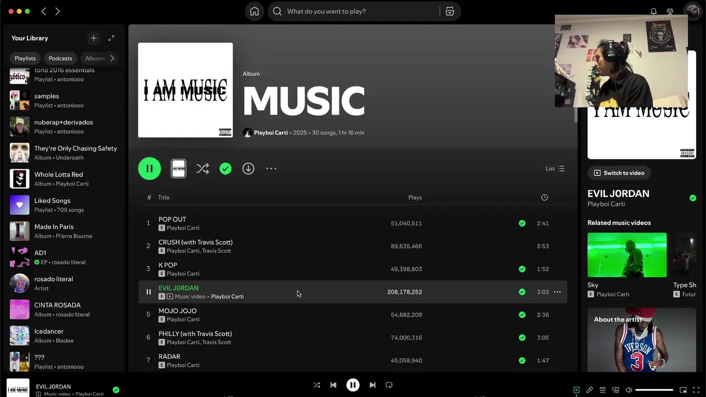The image size is (706, 397).
Task: Download the album
Action: click(248, 169)
